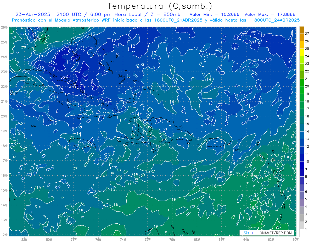The image size is (314, 243).
Task: Click the colorbar legend label "7"
Action: (306, 184)
